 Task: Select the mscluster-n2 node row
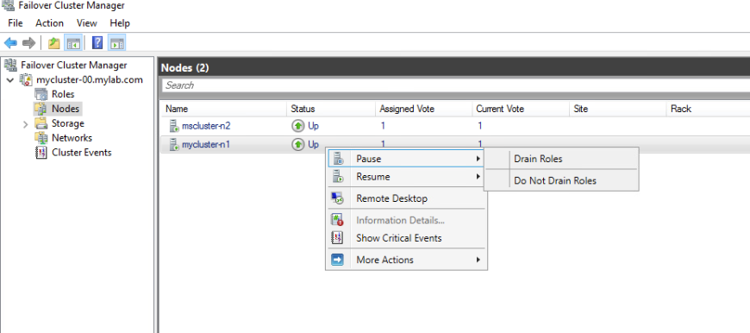point(455,126)
